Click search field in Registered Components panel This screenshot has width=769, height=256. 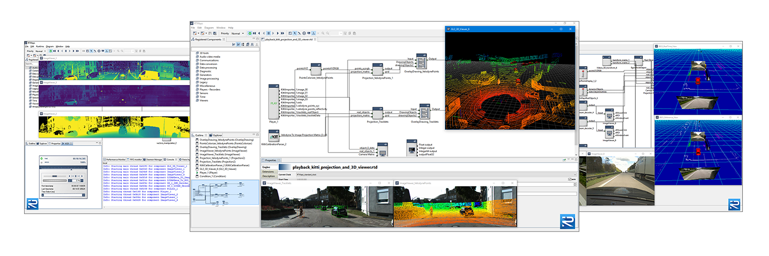pyautogui.click(x=226, y=49)
